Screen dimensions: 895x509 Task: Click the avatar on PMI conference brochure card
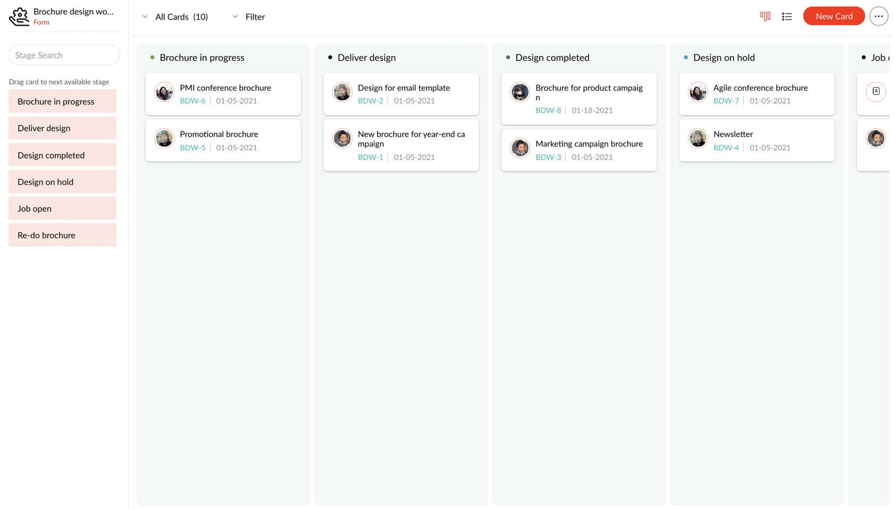tap(164, 92)
